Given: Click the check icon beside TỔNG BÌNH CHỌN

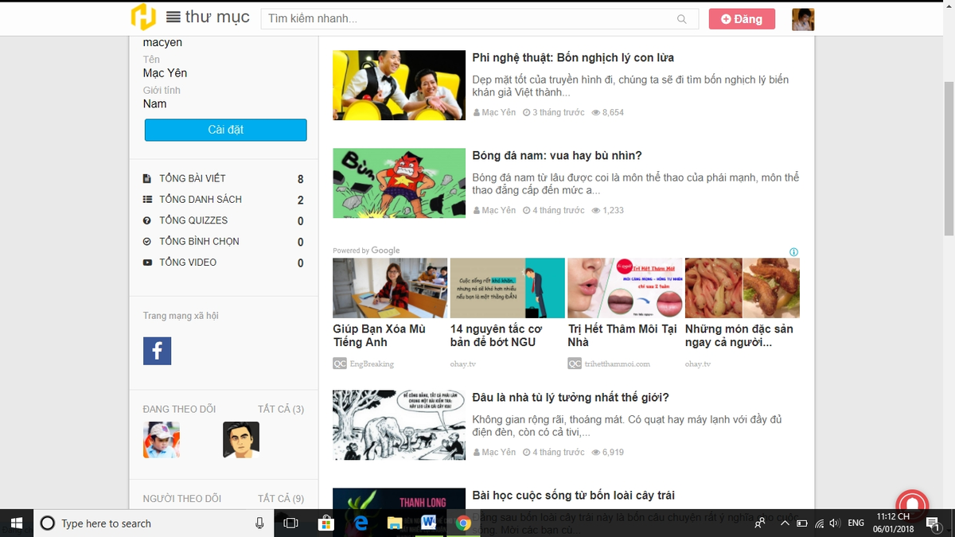Looking at the screenshot, I should pyautogui.click(x=146, y=241).
